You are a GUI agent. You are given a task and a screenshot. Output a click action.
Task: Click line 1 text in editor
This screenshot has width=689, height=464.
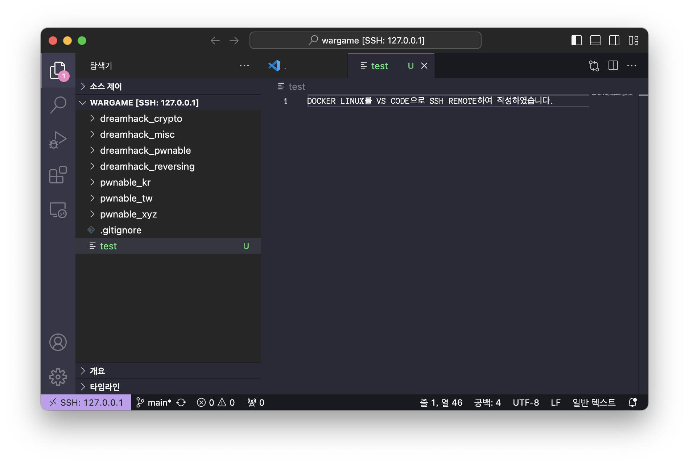[x=430, y=101]
